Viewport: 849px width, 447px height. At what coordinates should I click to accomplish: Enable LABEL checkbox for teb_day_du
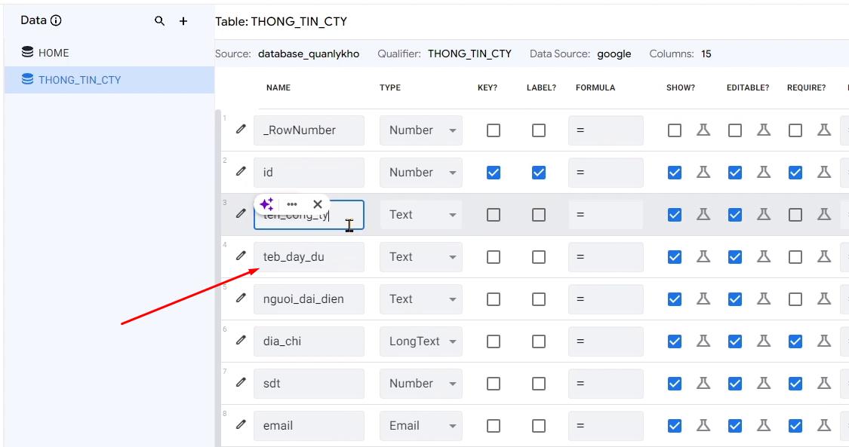[x=539, y=257]
